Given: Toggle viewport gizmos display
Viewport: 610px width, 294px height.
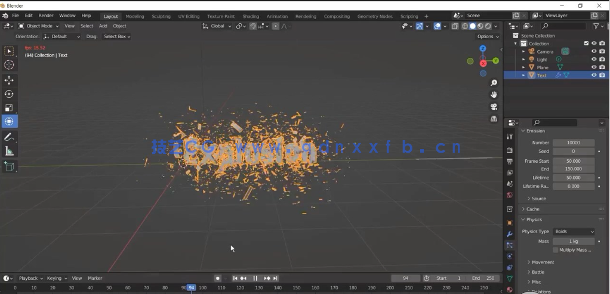Looking at the screenshot, I should (x=420, y=26).
